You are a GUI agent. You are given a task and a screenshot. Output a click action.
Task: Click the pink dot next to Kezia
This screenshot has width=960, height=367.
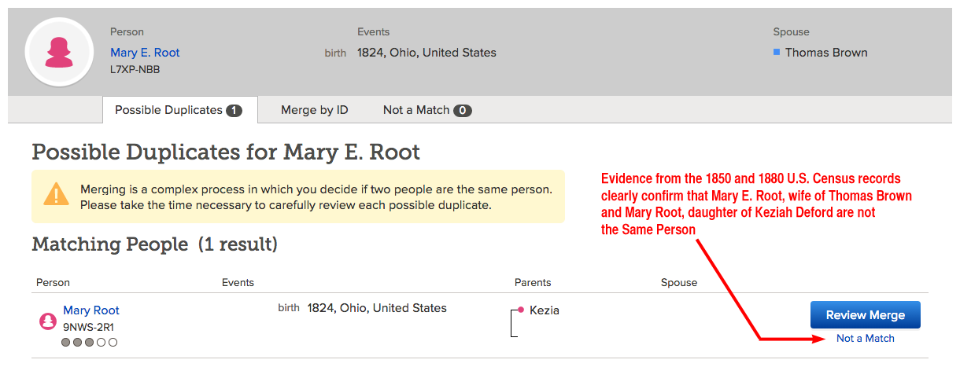coord(521,310)
